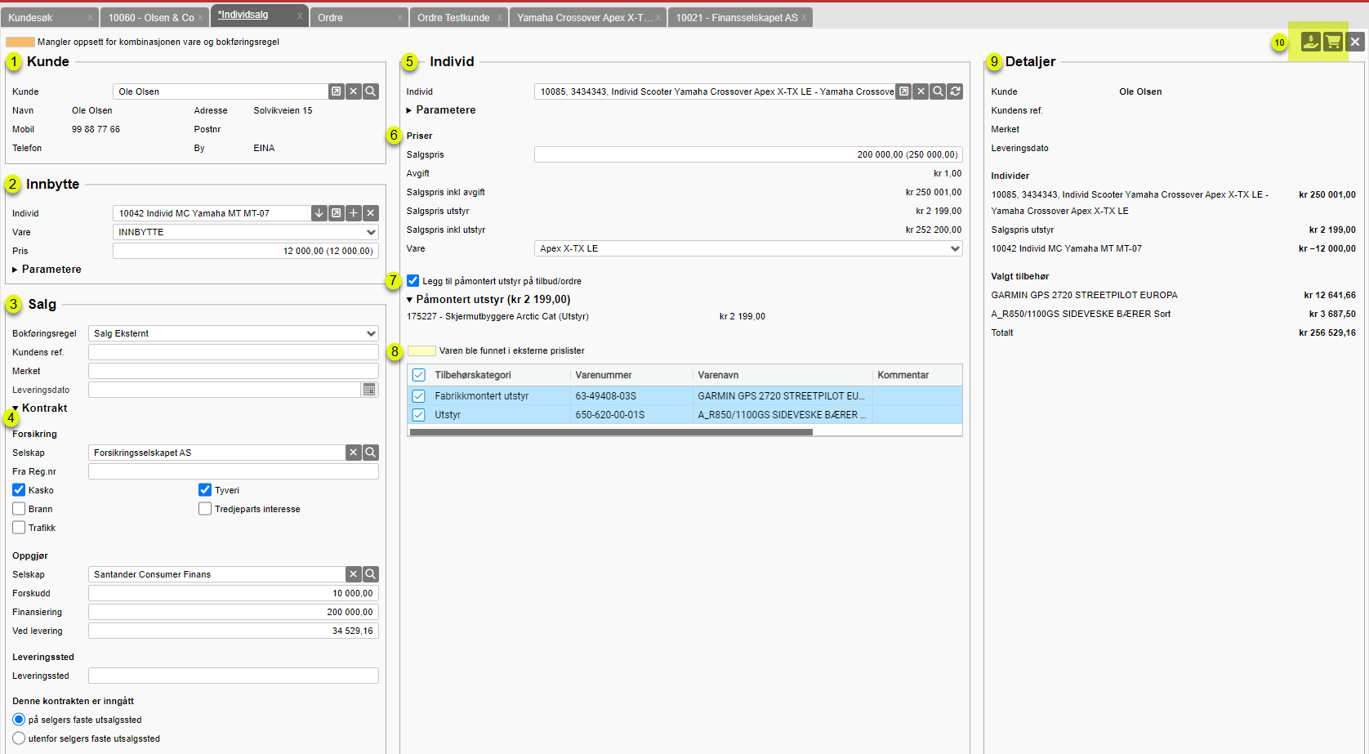The width and height of the screenshot is (1369, 754).
Task: Enable the Brann insurance checkbox
Action: point(19,509)
